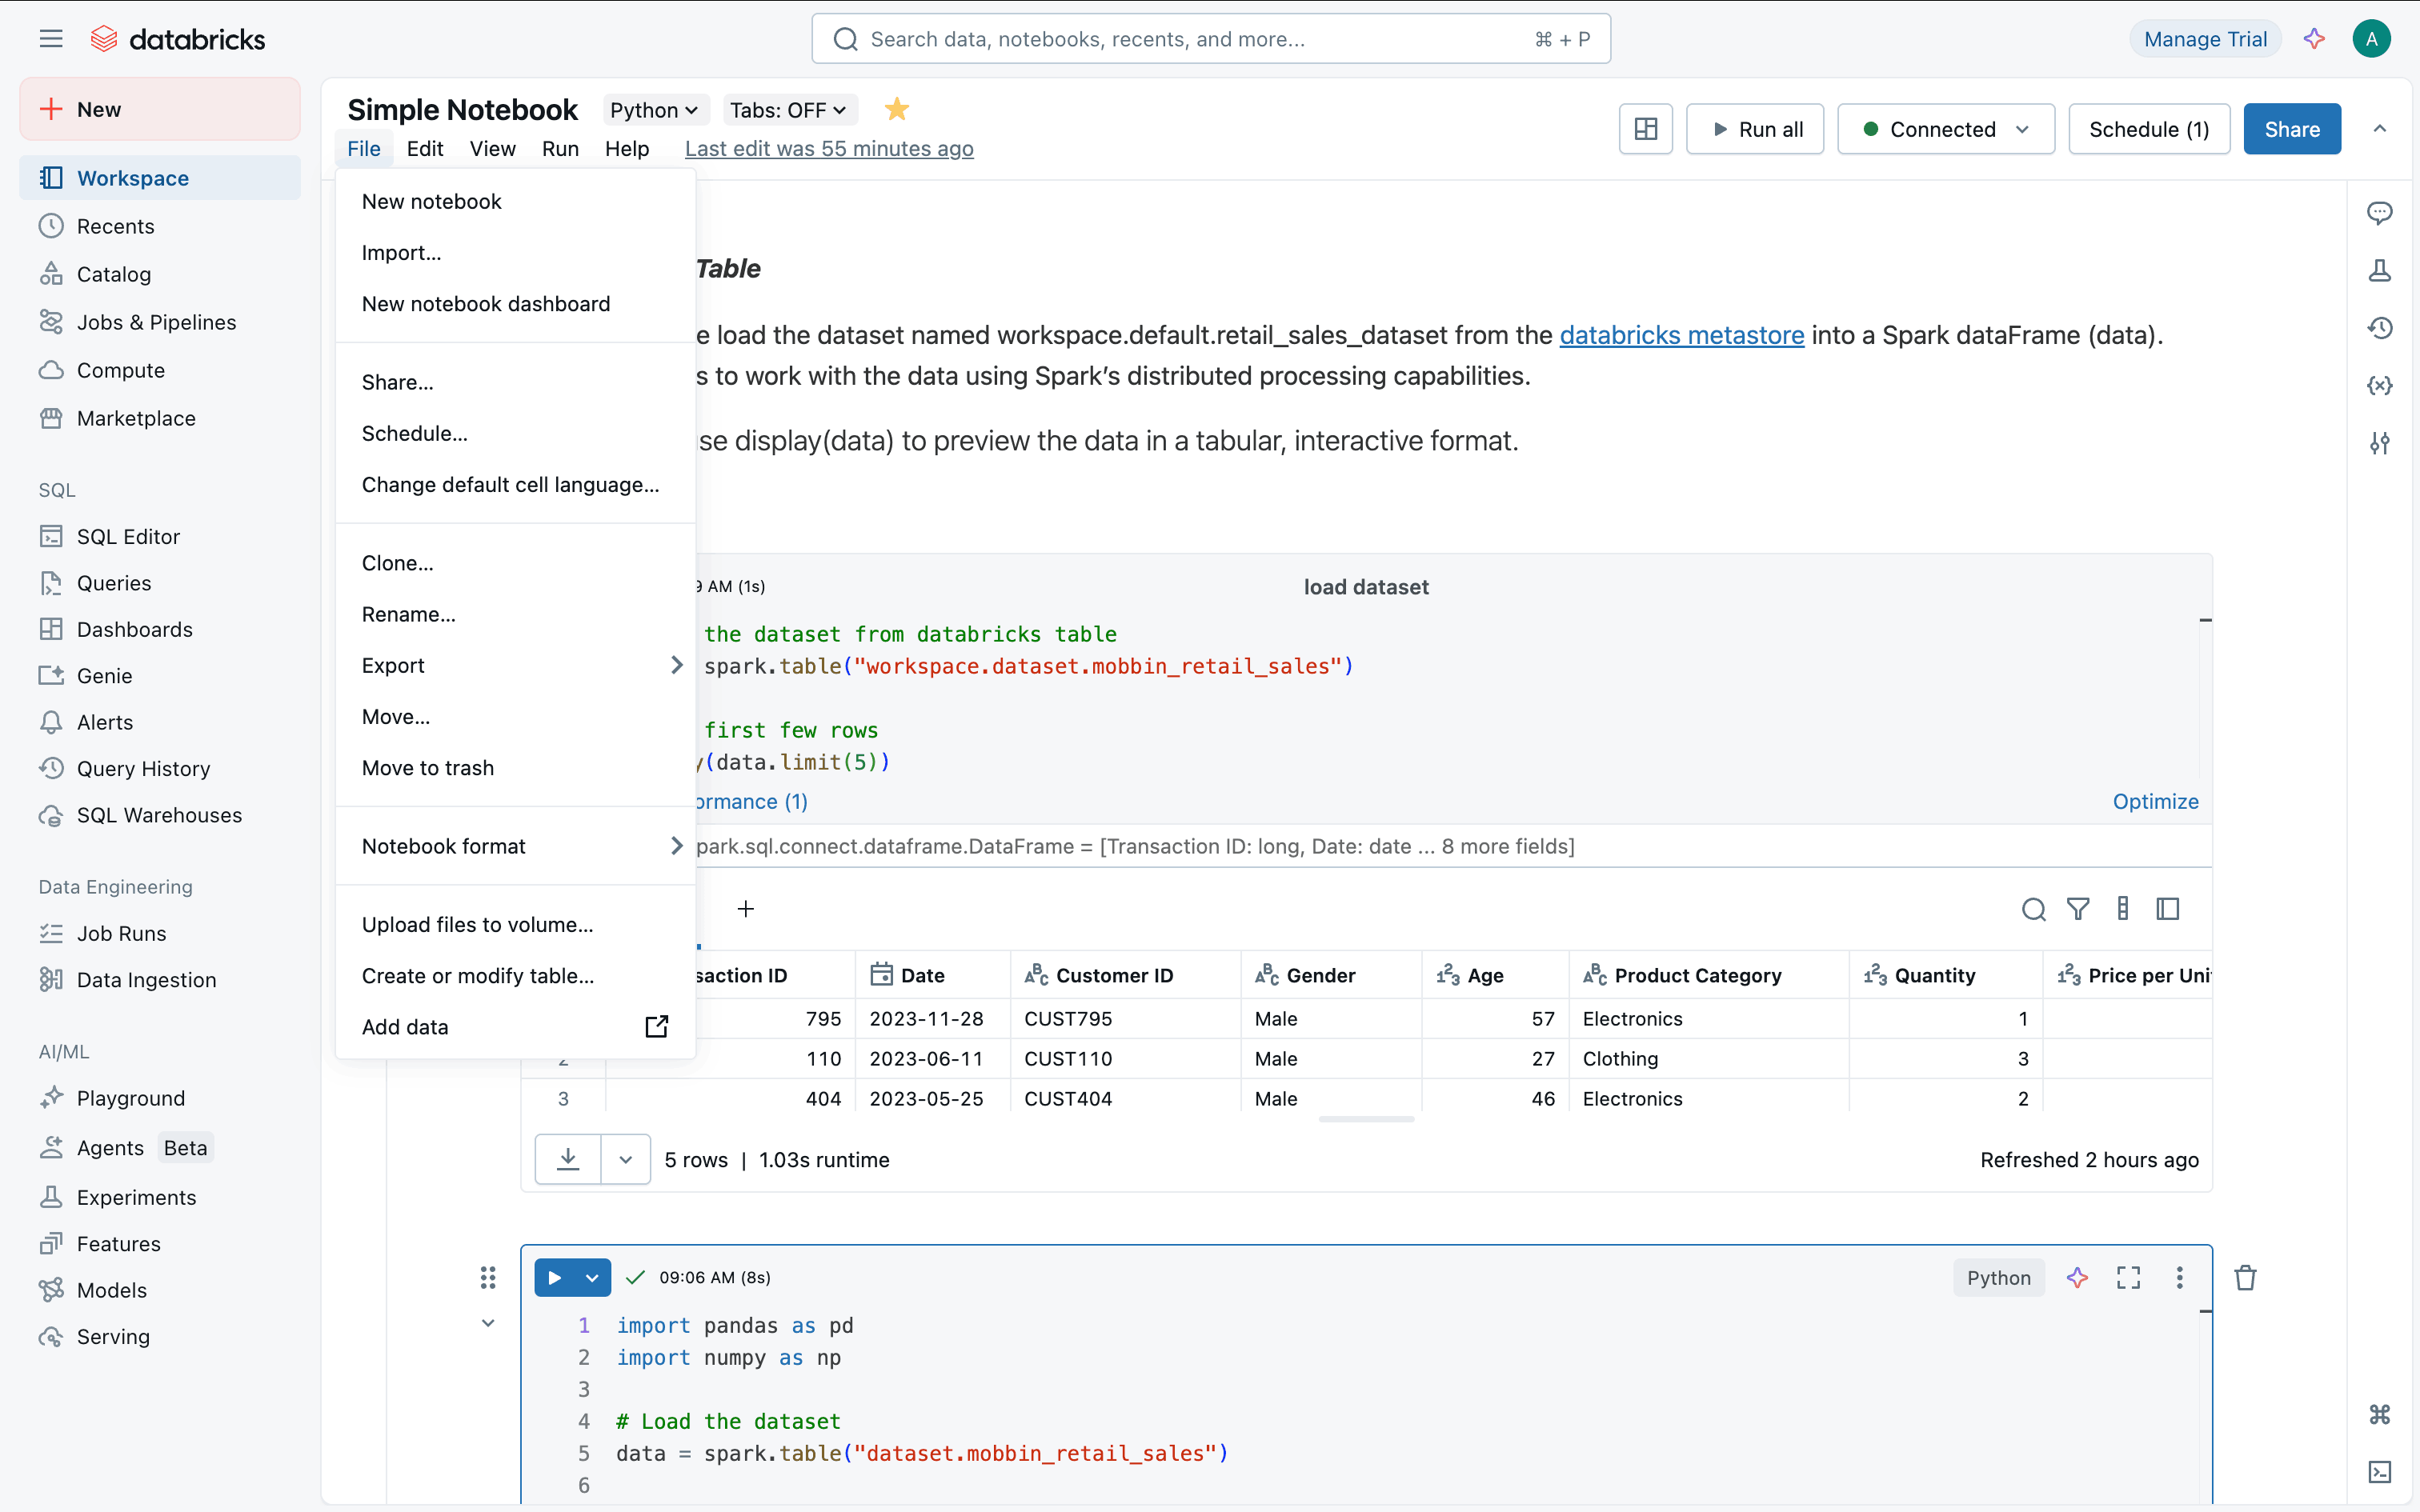The image size is (2420, 1512).
Task: Click the Databricks Assistant sparkle icon in header
Action: coord(2314,39)
